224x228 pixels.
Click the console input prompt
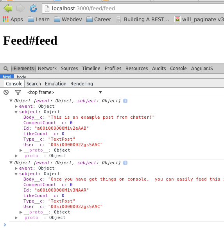tap(115, 225)
